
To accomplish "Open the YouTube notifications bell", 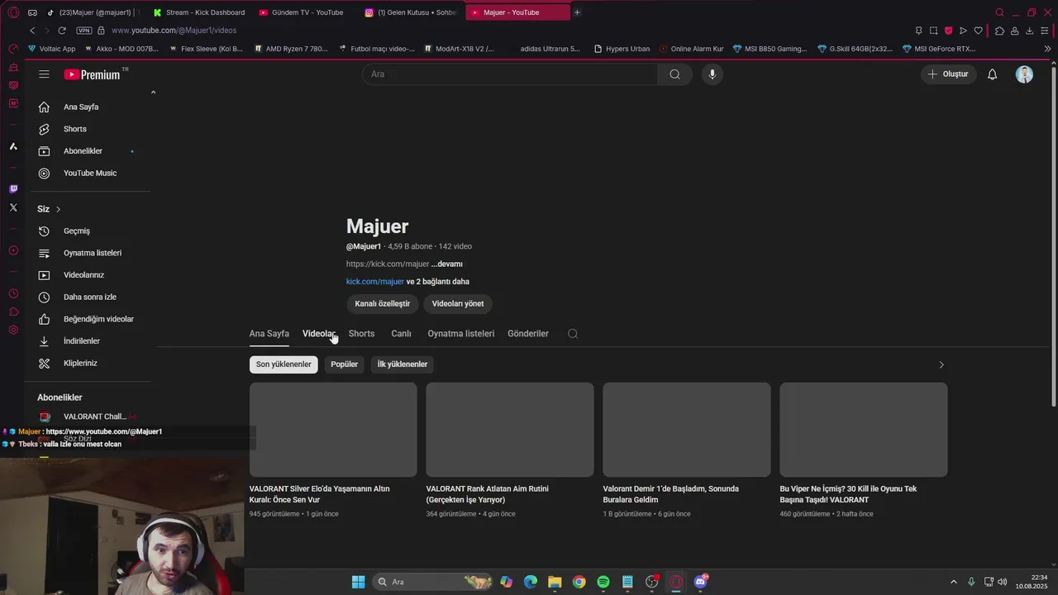I will pos(993,74).
